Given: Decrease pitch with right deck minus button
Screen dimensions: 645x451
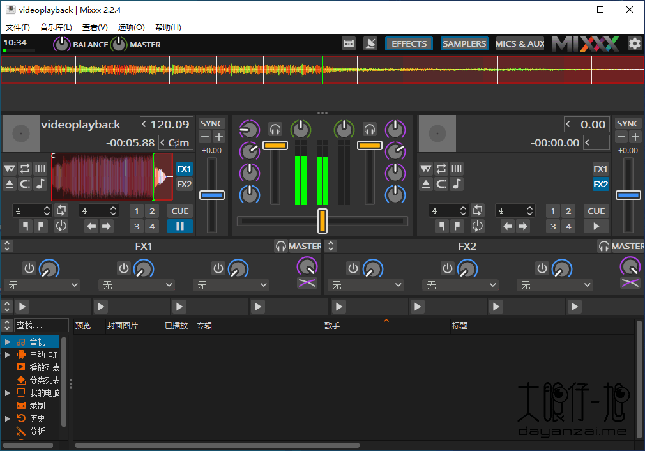Looking at the screenshot, I should 621,137.
